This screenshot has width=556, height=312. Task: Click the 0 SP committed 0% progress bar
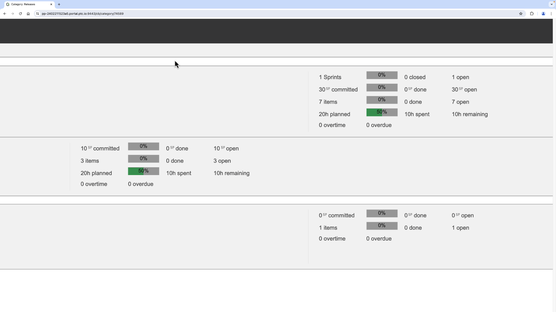[382, 213]
